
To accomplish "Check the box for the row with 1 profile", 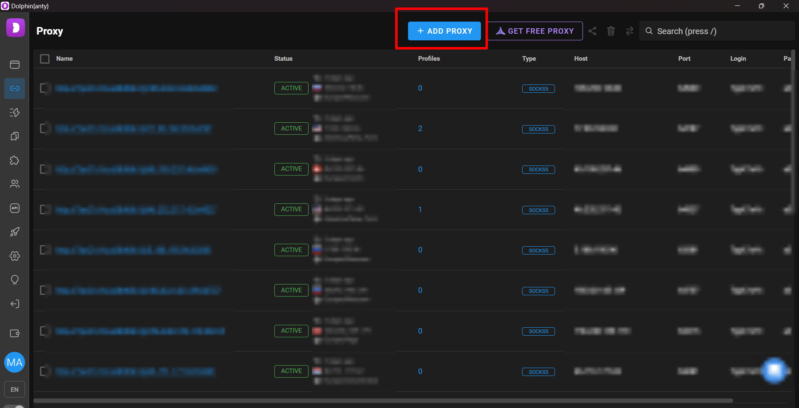I will coord(45,209).
